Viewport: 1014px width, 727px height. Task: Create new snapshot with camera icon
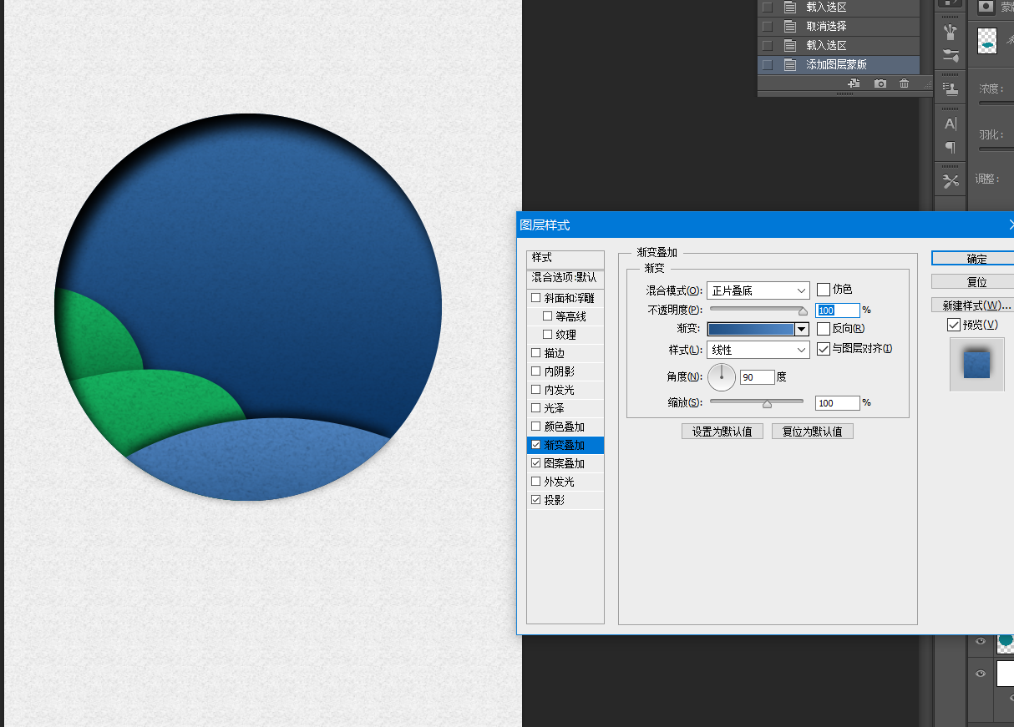880,83
